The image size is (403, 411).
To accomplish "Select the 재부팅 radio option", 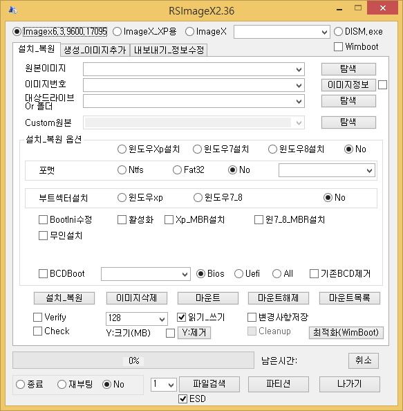I will click(x=75, y=385).
